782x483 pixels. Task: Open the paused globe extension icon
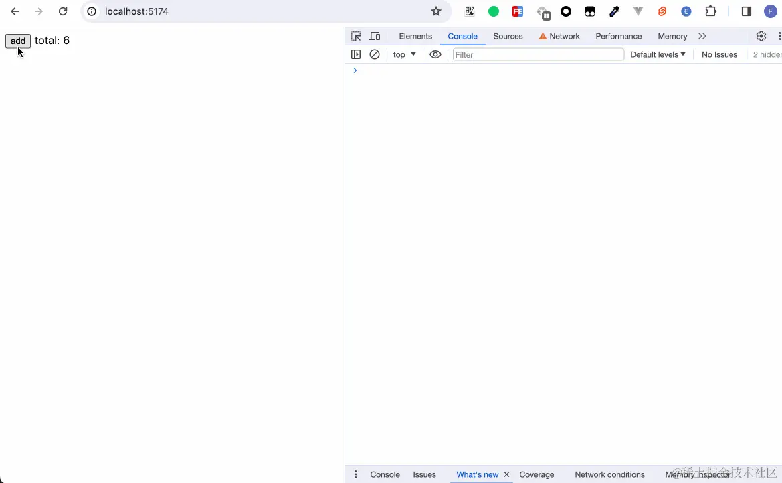click(x=543, y=13)
